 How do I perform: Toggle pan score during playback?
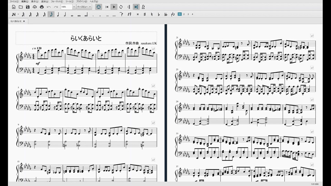point(136,7)
